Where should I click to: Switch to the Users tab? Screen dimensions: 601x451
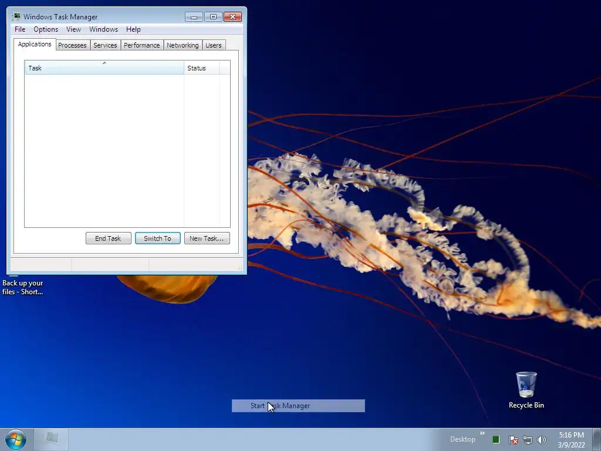point(214,45)
